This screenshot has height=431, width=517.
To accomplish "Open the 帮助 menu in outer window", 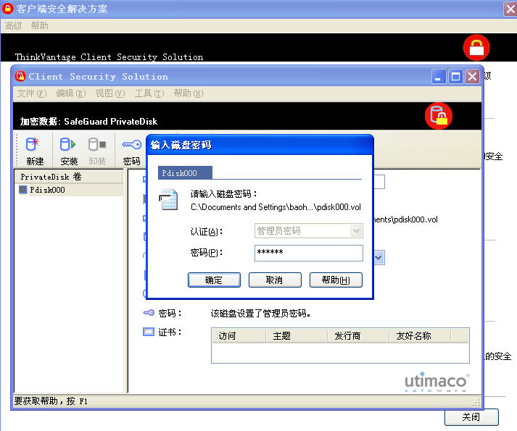I will [40, 25].
